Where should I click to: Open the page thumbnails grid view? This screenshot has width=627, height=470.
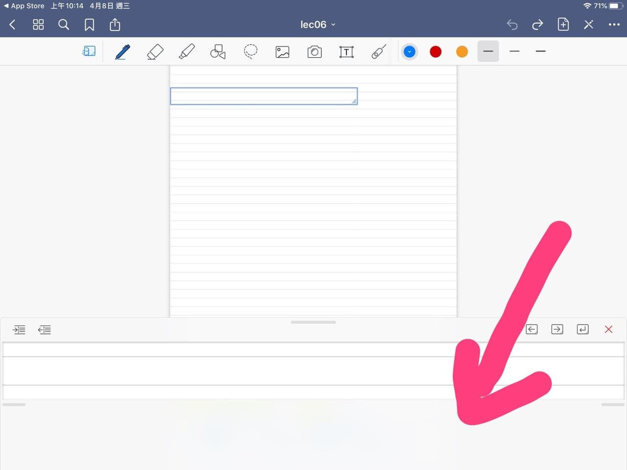point(38,24)
